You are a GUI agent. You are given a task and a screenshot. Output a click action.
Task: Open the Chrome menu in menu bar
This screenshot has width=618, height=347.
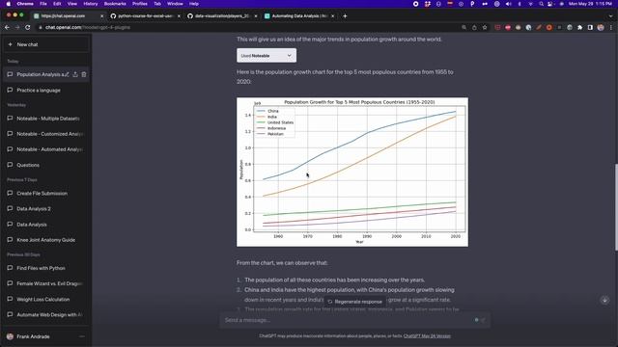25,4
